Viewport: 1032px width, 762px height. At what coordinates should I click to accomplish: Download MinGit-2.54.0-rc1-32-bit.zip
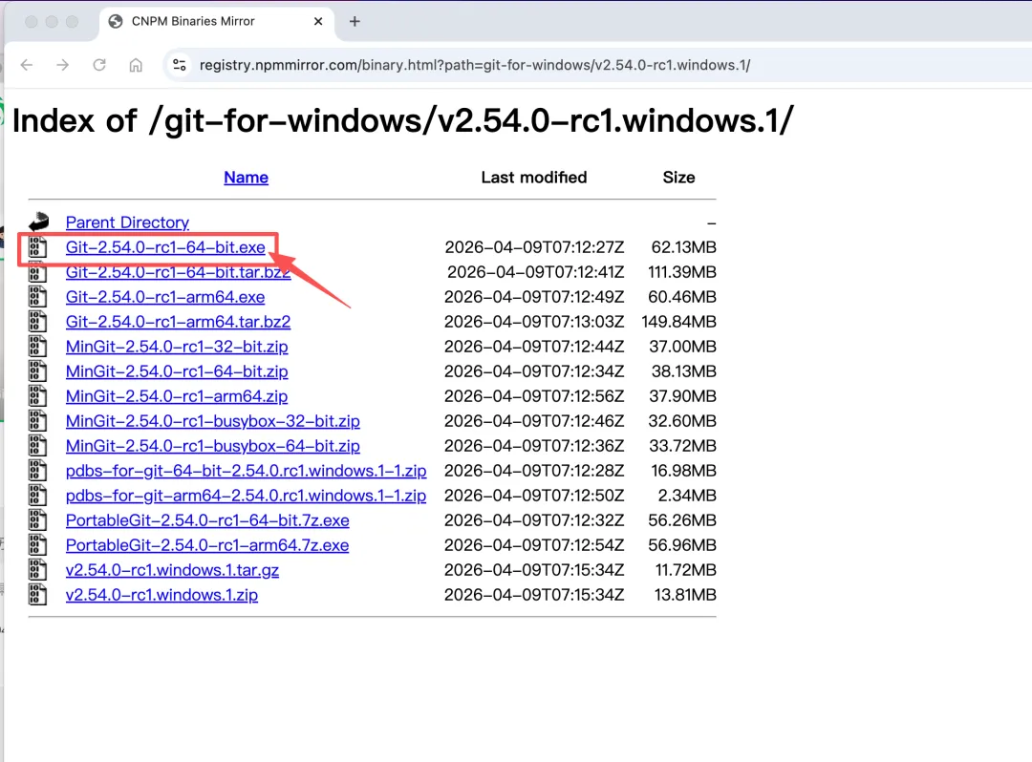pyautogui.click(x=177, y=347)
